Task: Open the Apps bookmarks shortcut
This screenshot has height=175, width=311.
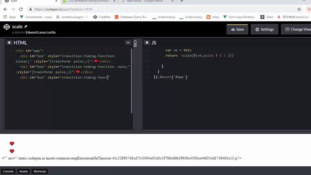Action: coord(10,17)
